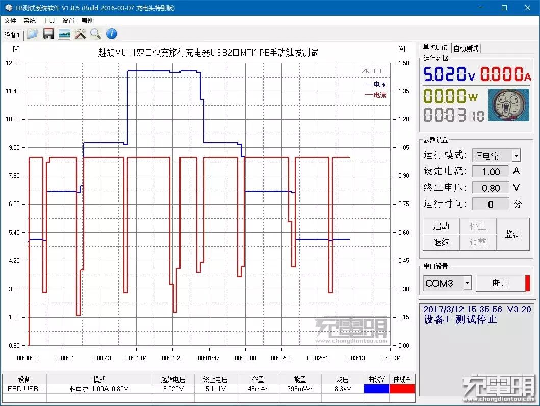Minimize the EB test software window
This screenshot has height=406, width=540.
click(x=481, y=8)
